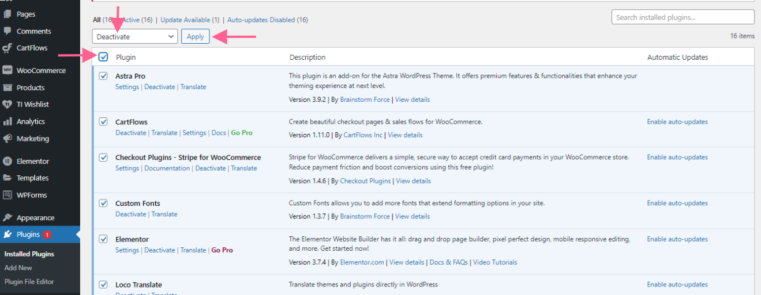Open Elementor Docs & FAQs link
This screenshot has height=295, width=761.
click(448, 262)
